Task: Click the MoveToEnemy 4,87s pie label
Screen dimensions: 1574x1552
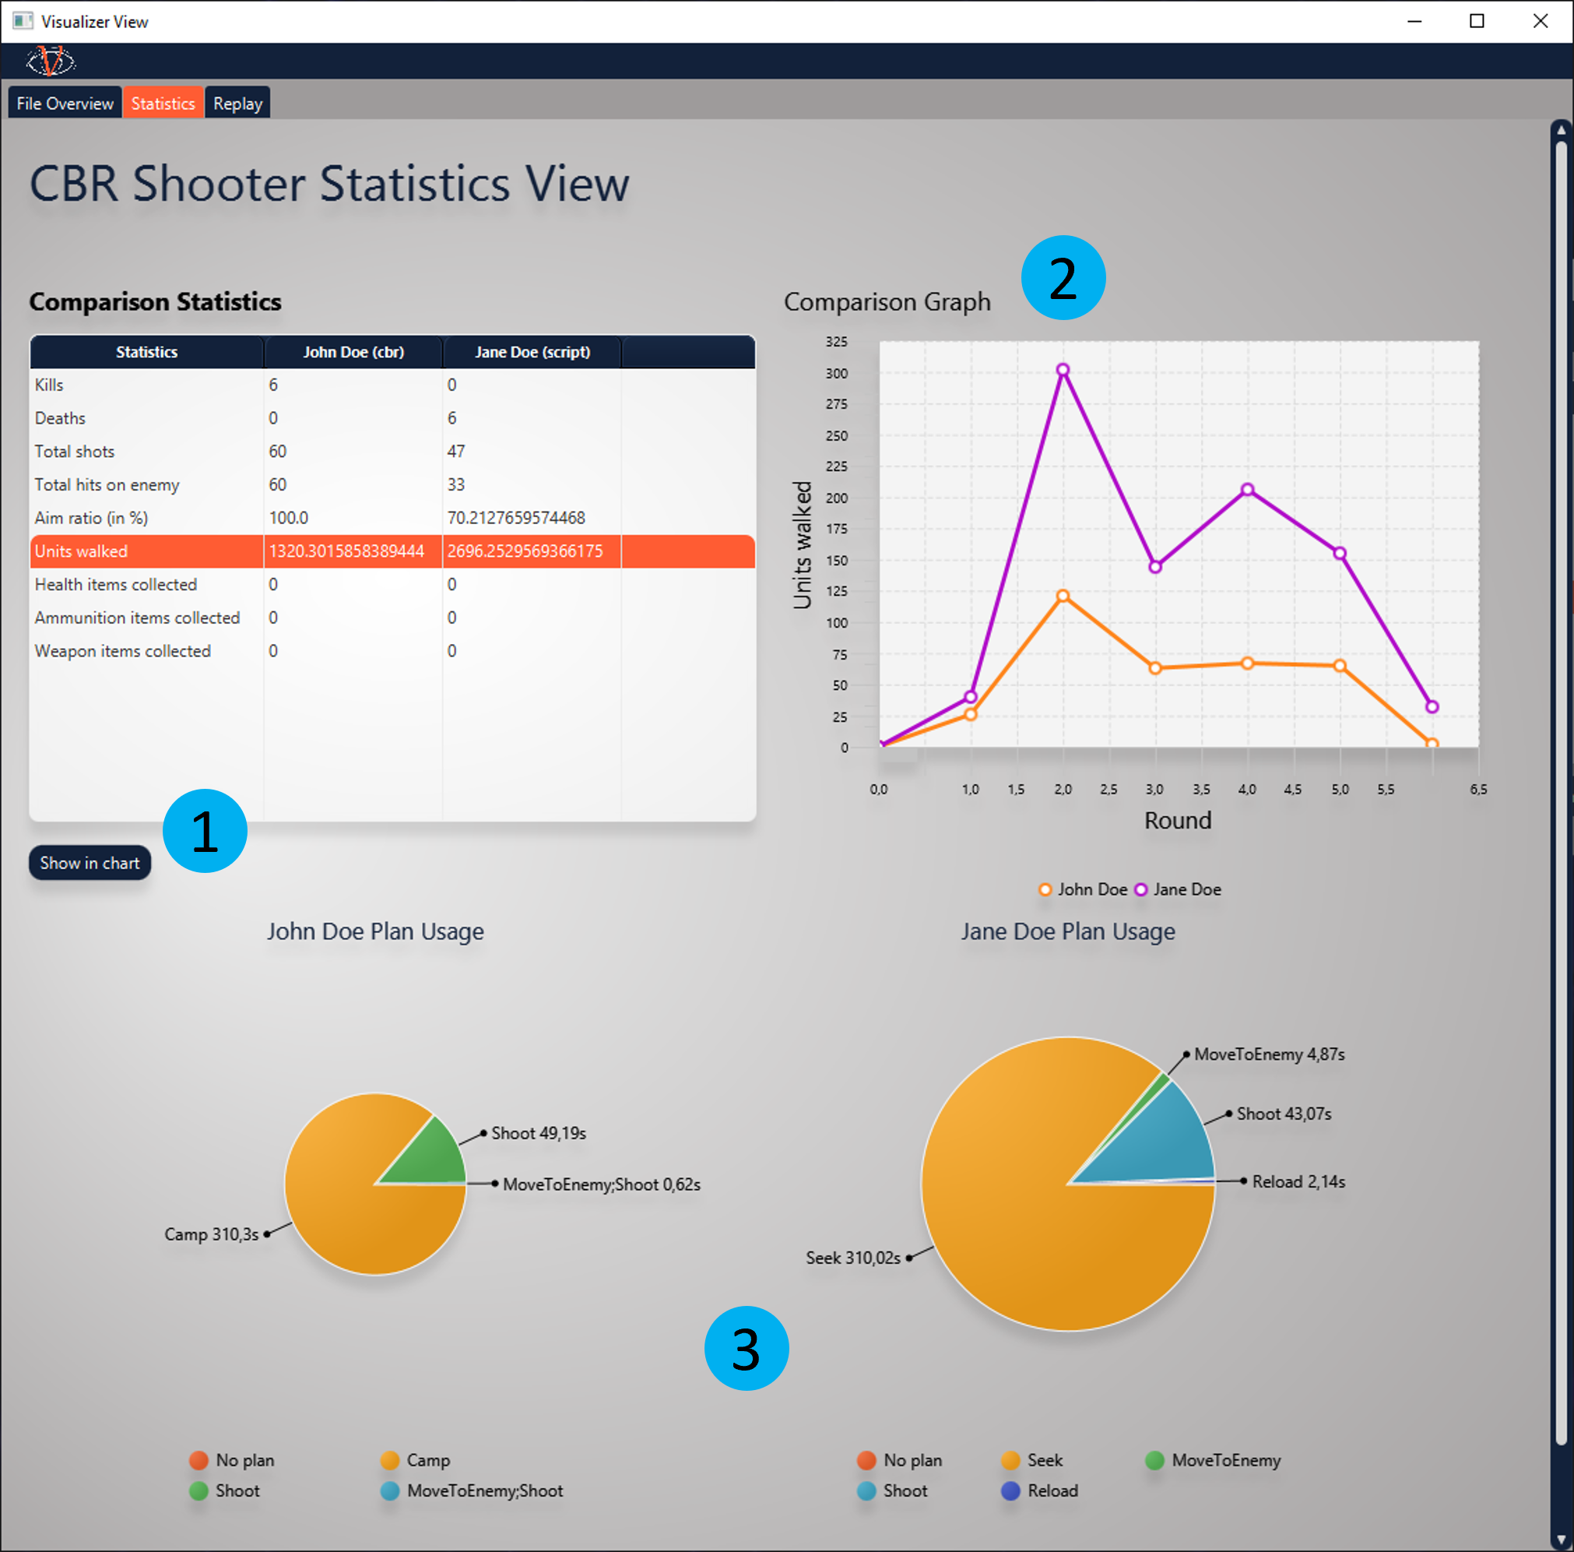Action: (1270, 1054)
